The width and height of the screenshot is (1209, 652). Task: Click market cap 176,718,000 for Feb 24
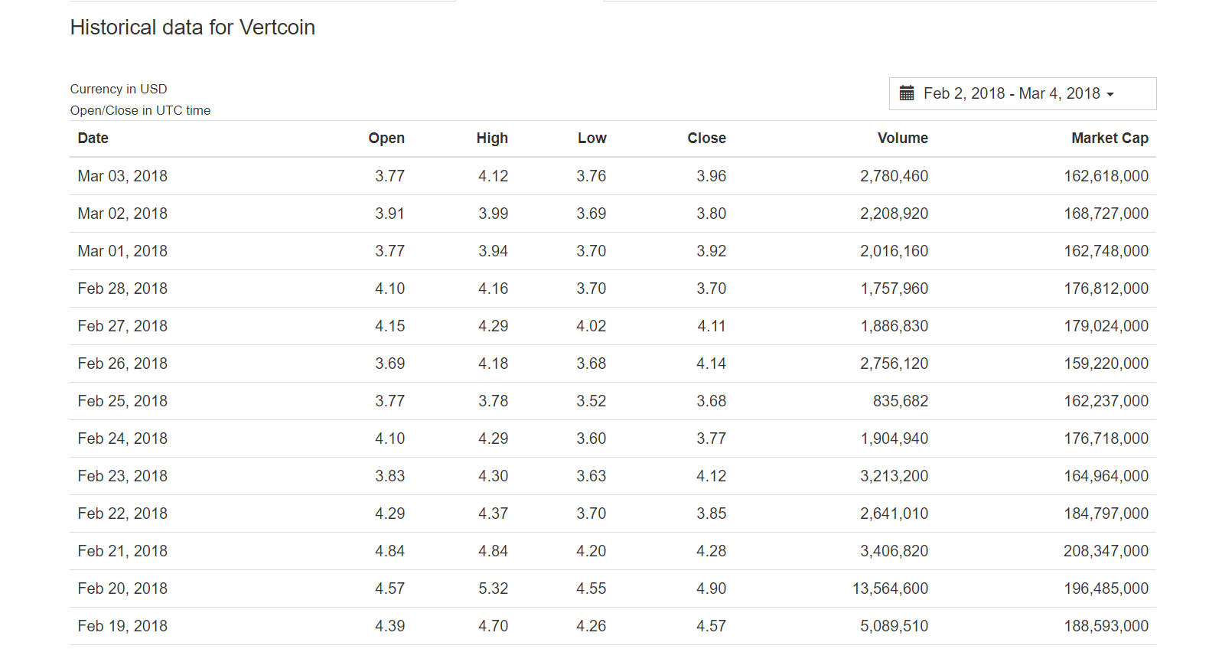pos(1106,438)
